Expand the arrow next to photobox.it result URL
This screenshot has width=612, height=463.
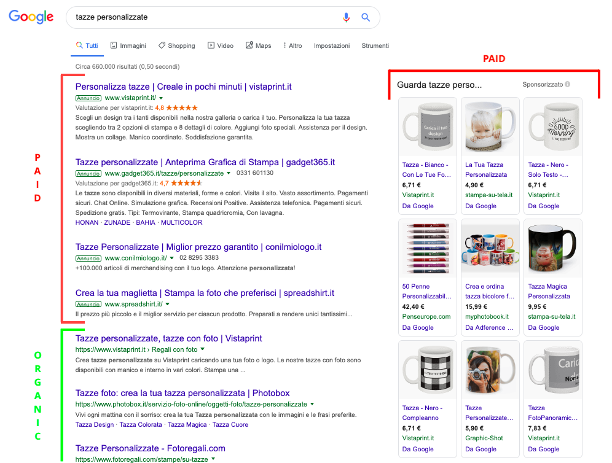tap(312, 405)
